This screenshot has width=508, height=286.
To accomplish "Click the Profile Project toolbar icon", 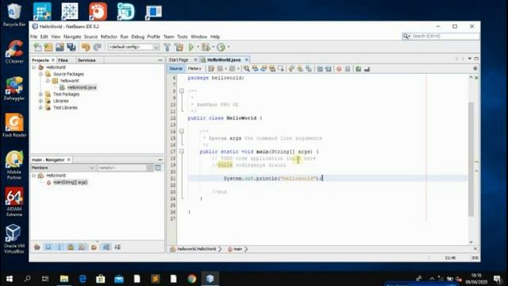I will [221, 48].
